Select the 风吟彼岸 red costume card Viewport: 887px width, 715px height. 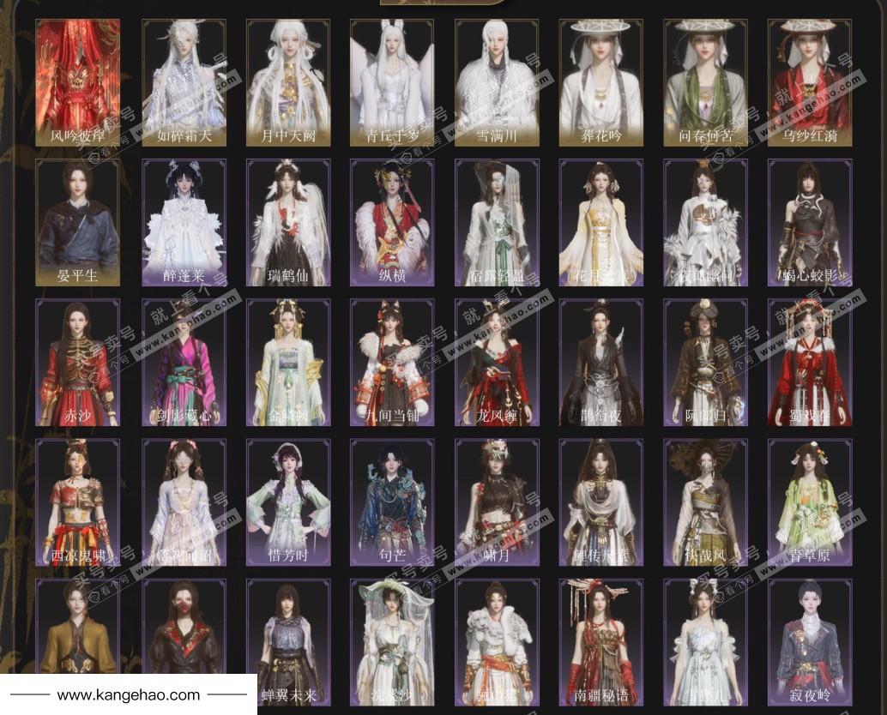coord(79,83)
